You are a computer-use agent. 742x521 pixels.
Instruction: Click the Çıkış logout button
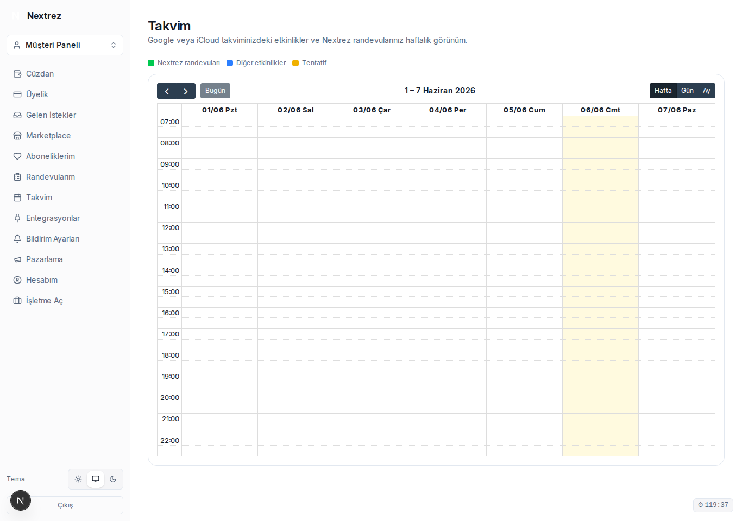pos(65,505)
